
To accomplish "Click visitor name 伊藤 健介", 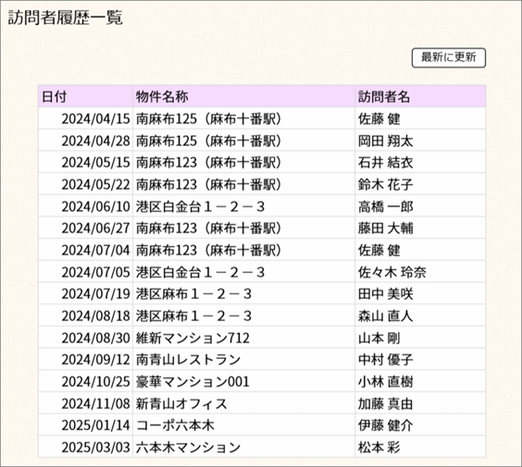I will (x=386, y=425).
